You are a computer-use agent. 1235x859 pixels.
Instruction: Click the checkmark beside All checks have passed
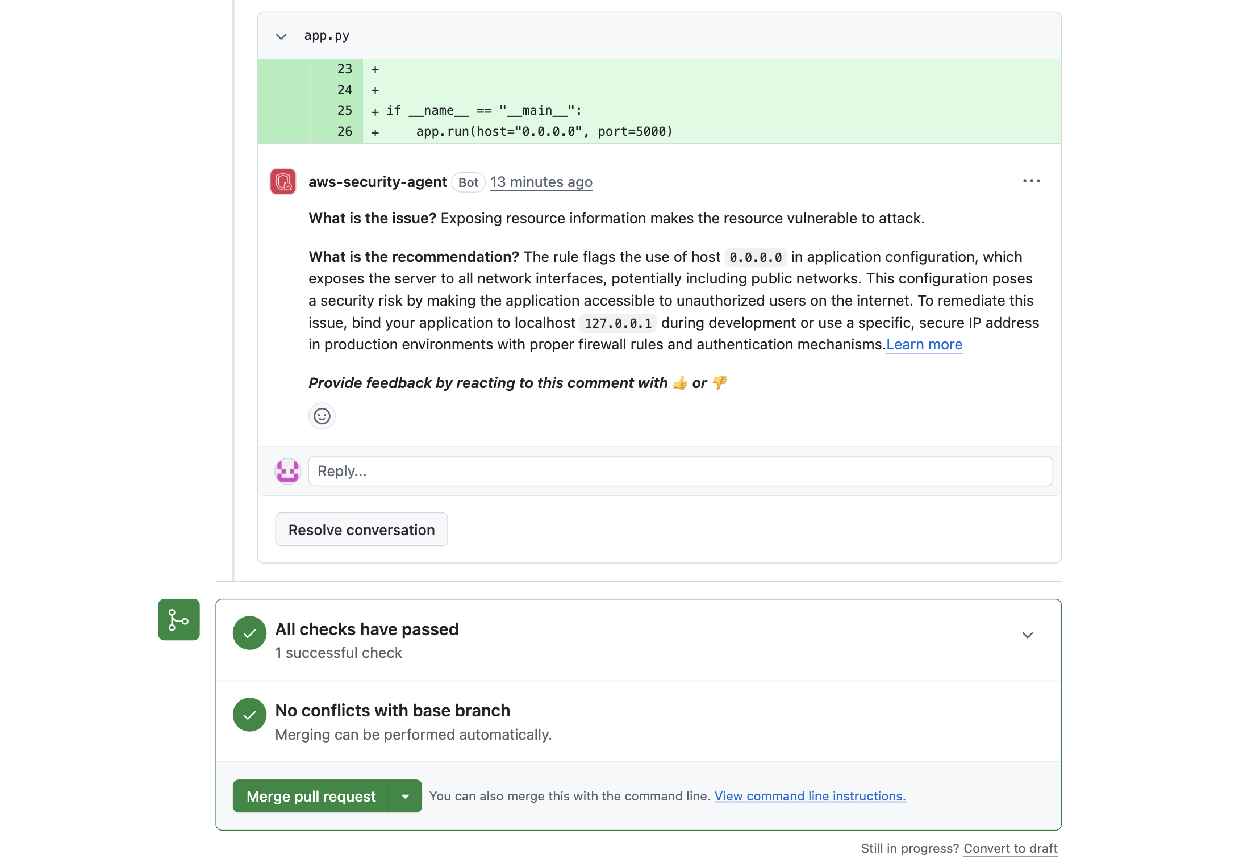pos(249,633)
